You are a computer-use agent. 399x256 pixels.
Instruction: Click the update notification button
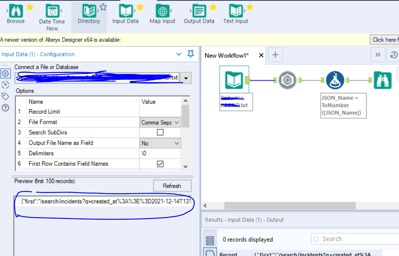(x=385, y=40)
